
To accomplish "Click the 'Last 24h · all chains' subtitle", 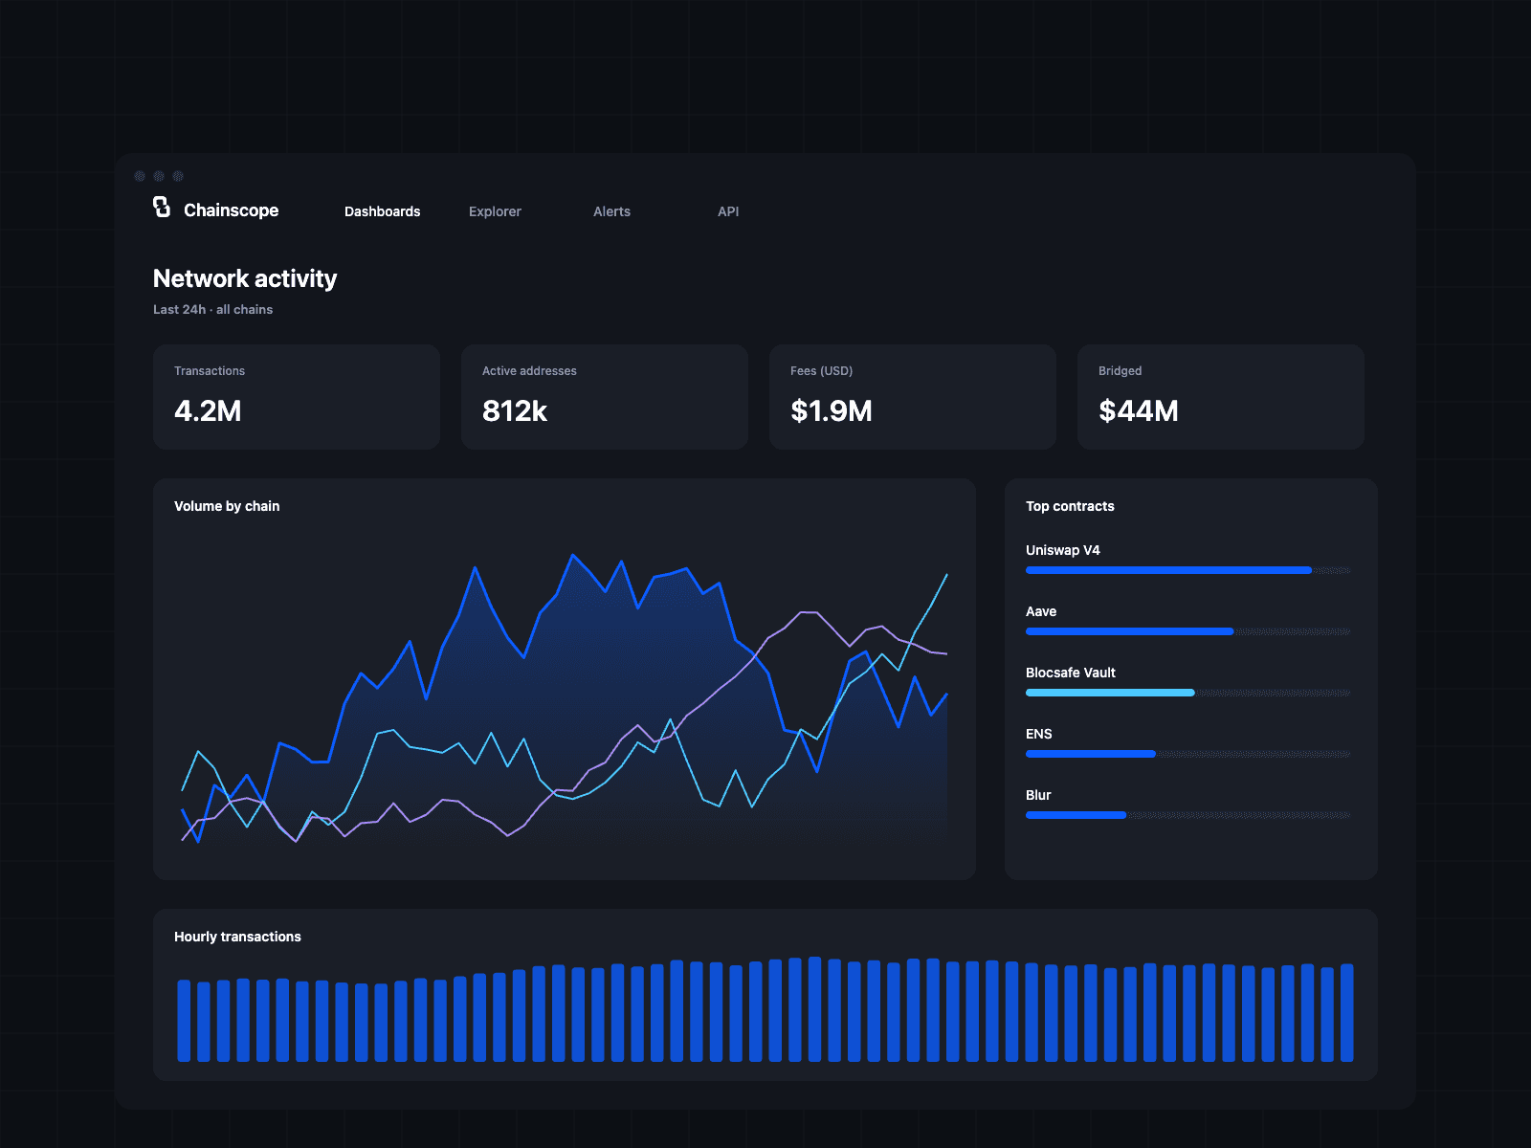I will click(213, 309).
